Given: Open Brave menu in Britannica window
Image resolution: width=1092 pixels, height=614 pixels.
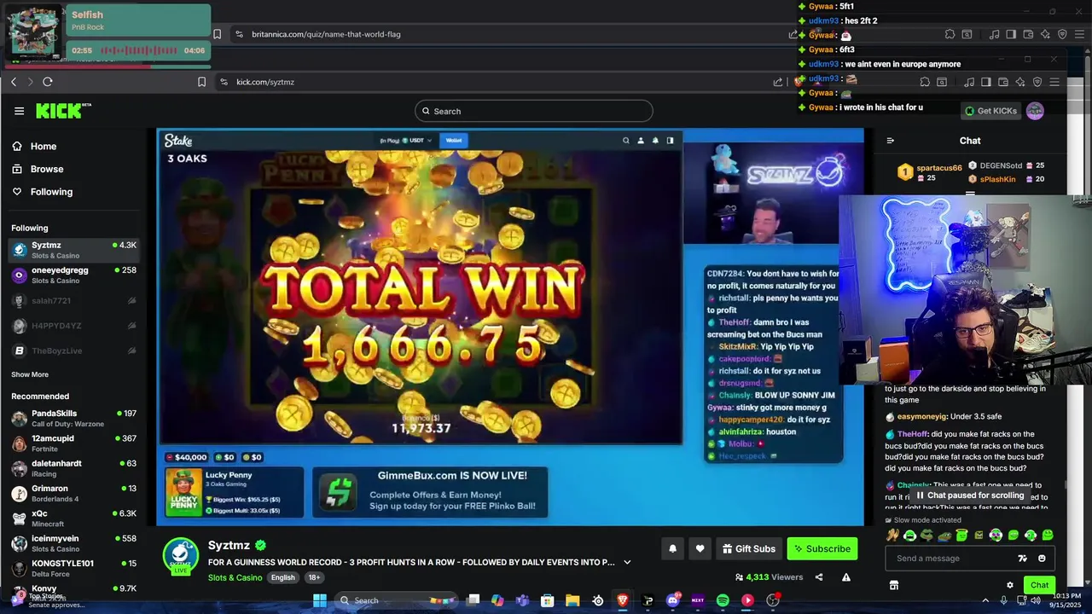Looking at the screenshot, I should pyautogui.click(x=1079, y=34).
